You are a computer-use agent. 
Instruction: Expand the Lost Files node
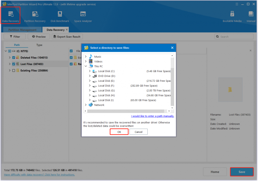pos(10,64)
